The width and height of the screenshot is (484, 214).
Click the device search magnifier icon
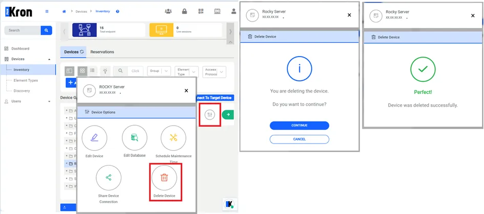(x=120, y=71)
